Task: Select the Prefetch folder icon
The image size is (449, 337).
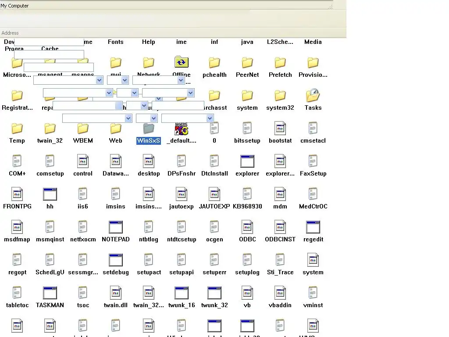Action: click(280, 63)
